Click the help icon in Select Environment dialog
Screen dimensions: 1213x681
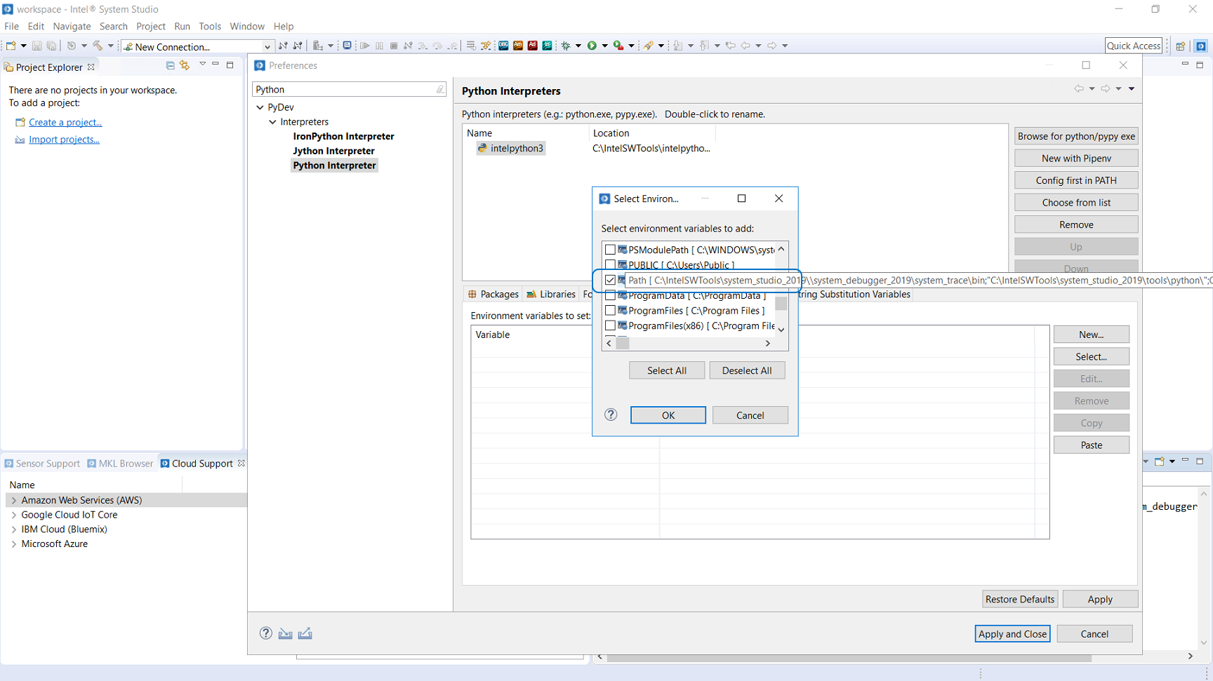611,414
